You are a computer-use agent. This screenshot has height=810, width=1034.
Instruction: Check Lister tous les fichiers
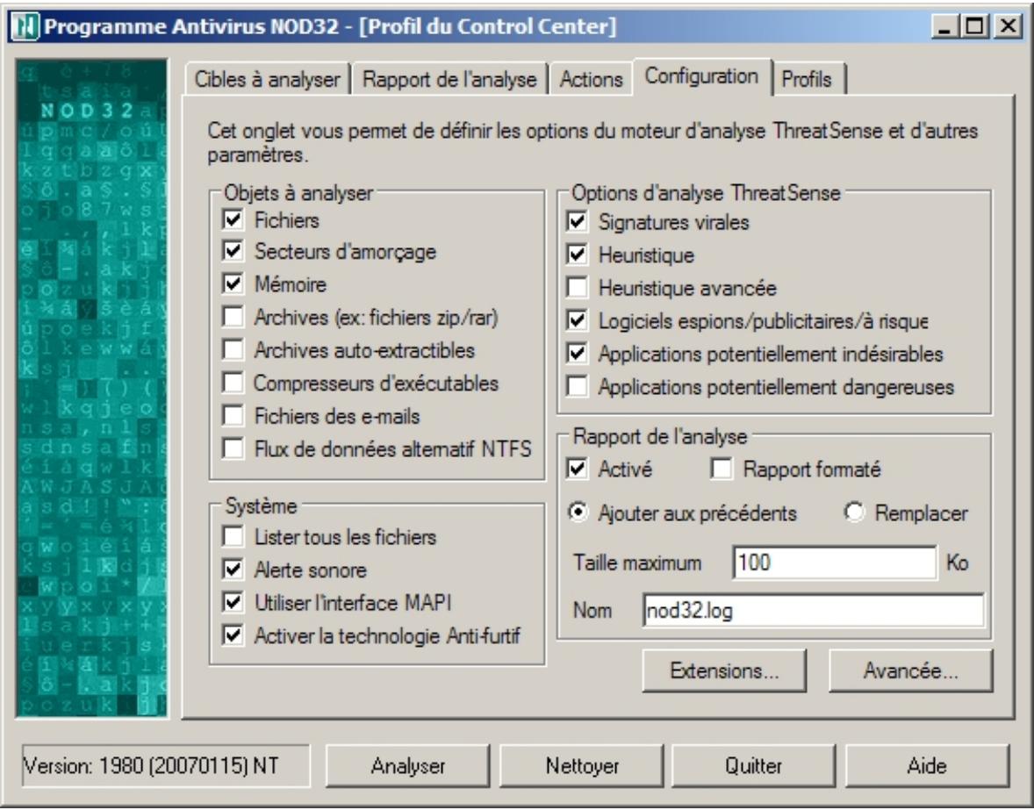[233, 536]
